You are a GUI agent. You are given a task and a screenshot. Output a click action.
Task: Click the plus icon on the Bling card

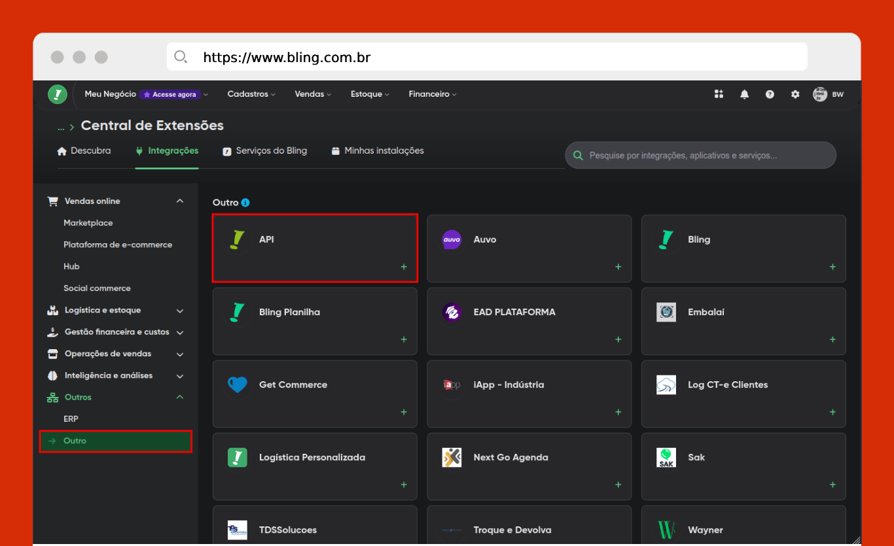click(x=832, y=267)
